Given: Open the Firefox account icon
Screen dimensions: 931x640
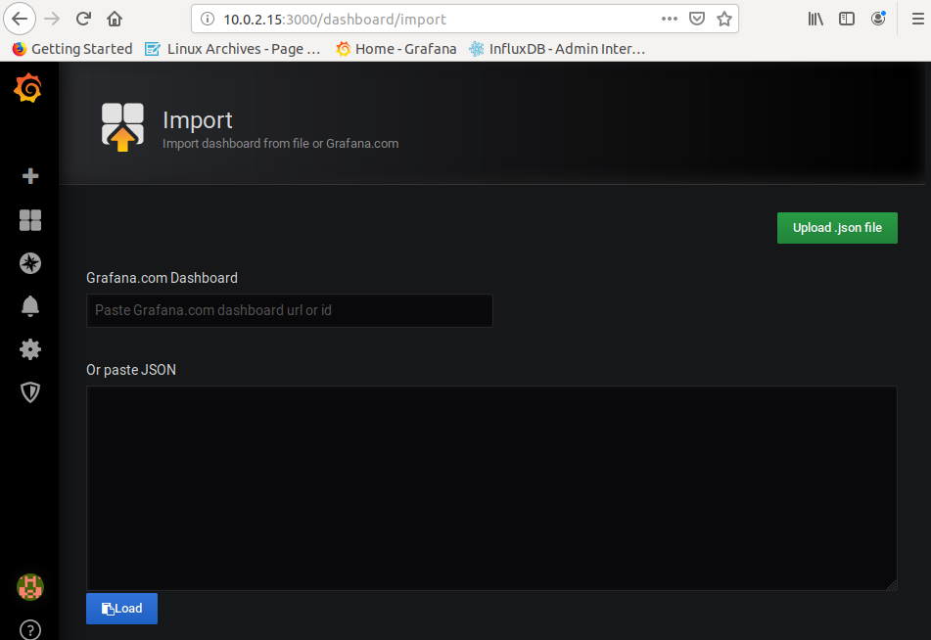Looking at the screenshot, I should click(x=878, y=19).
